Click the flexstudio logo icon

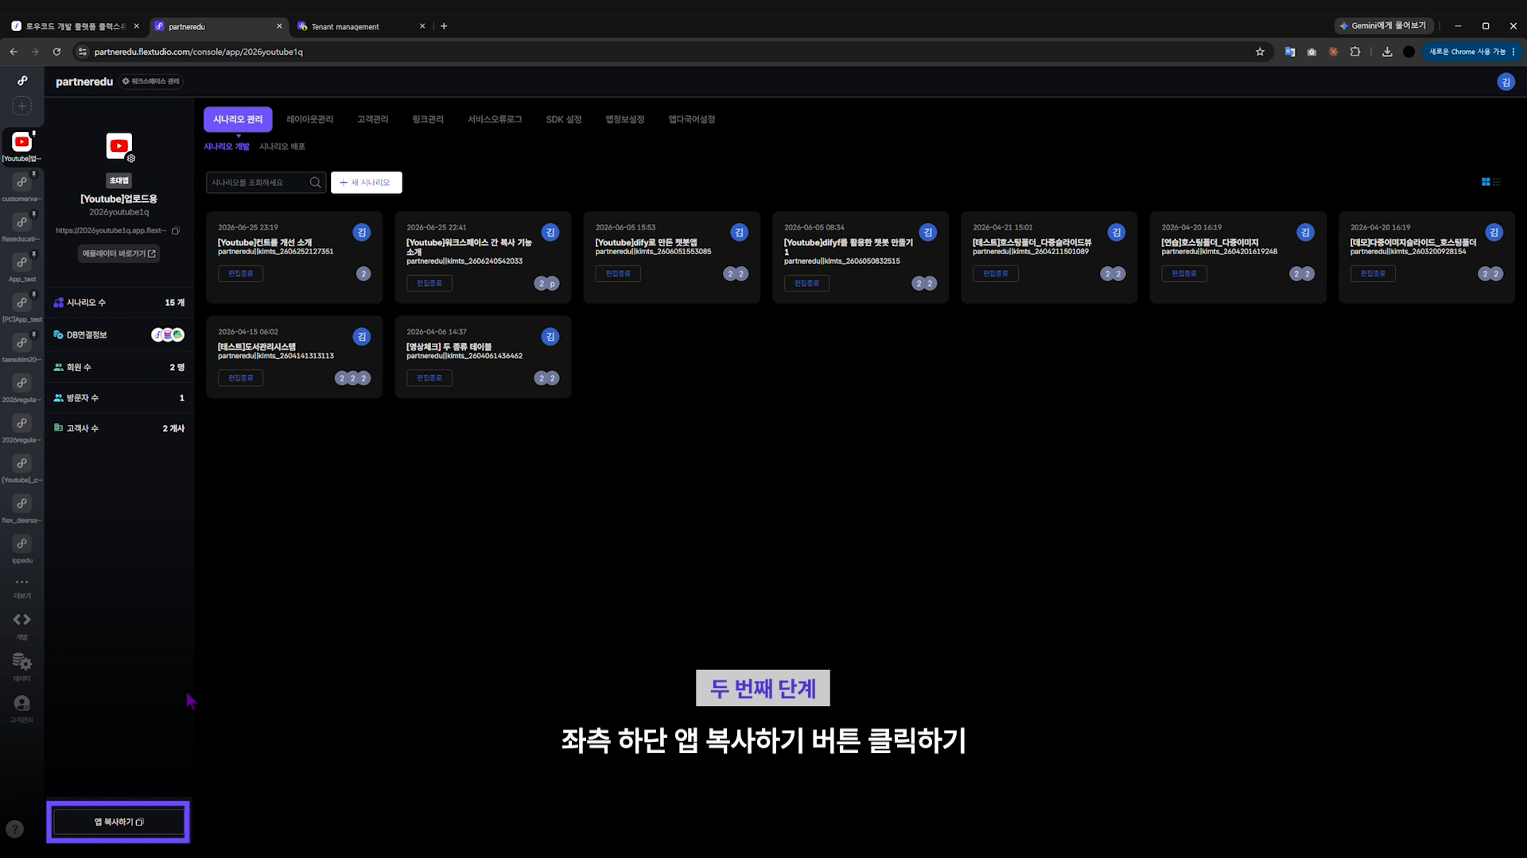click(22, 80)
